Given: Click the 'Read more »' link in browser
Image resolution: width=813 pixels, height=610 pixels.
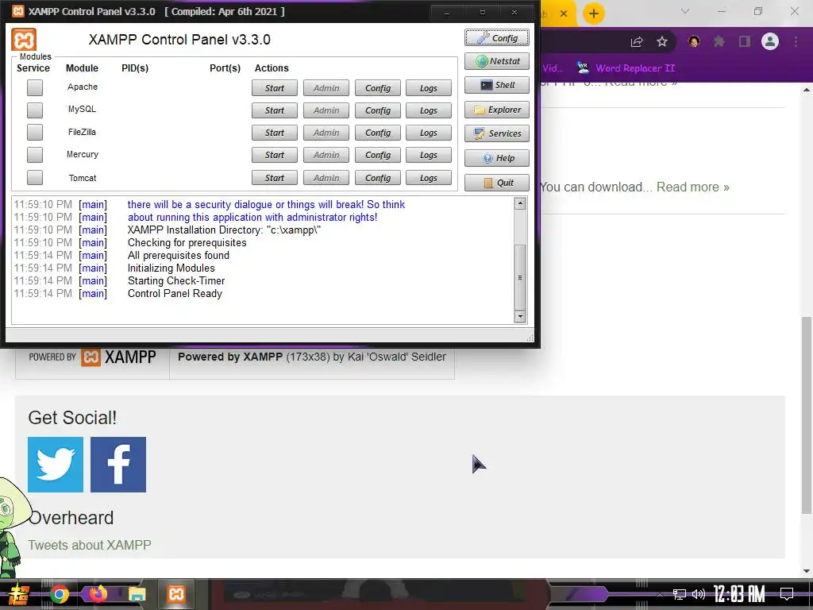Looking at the screenshot, I should tap(692, 187).
